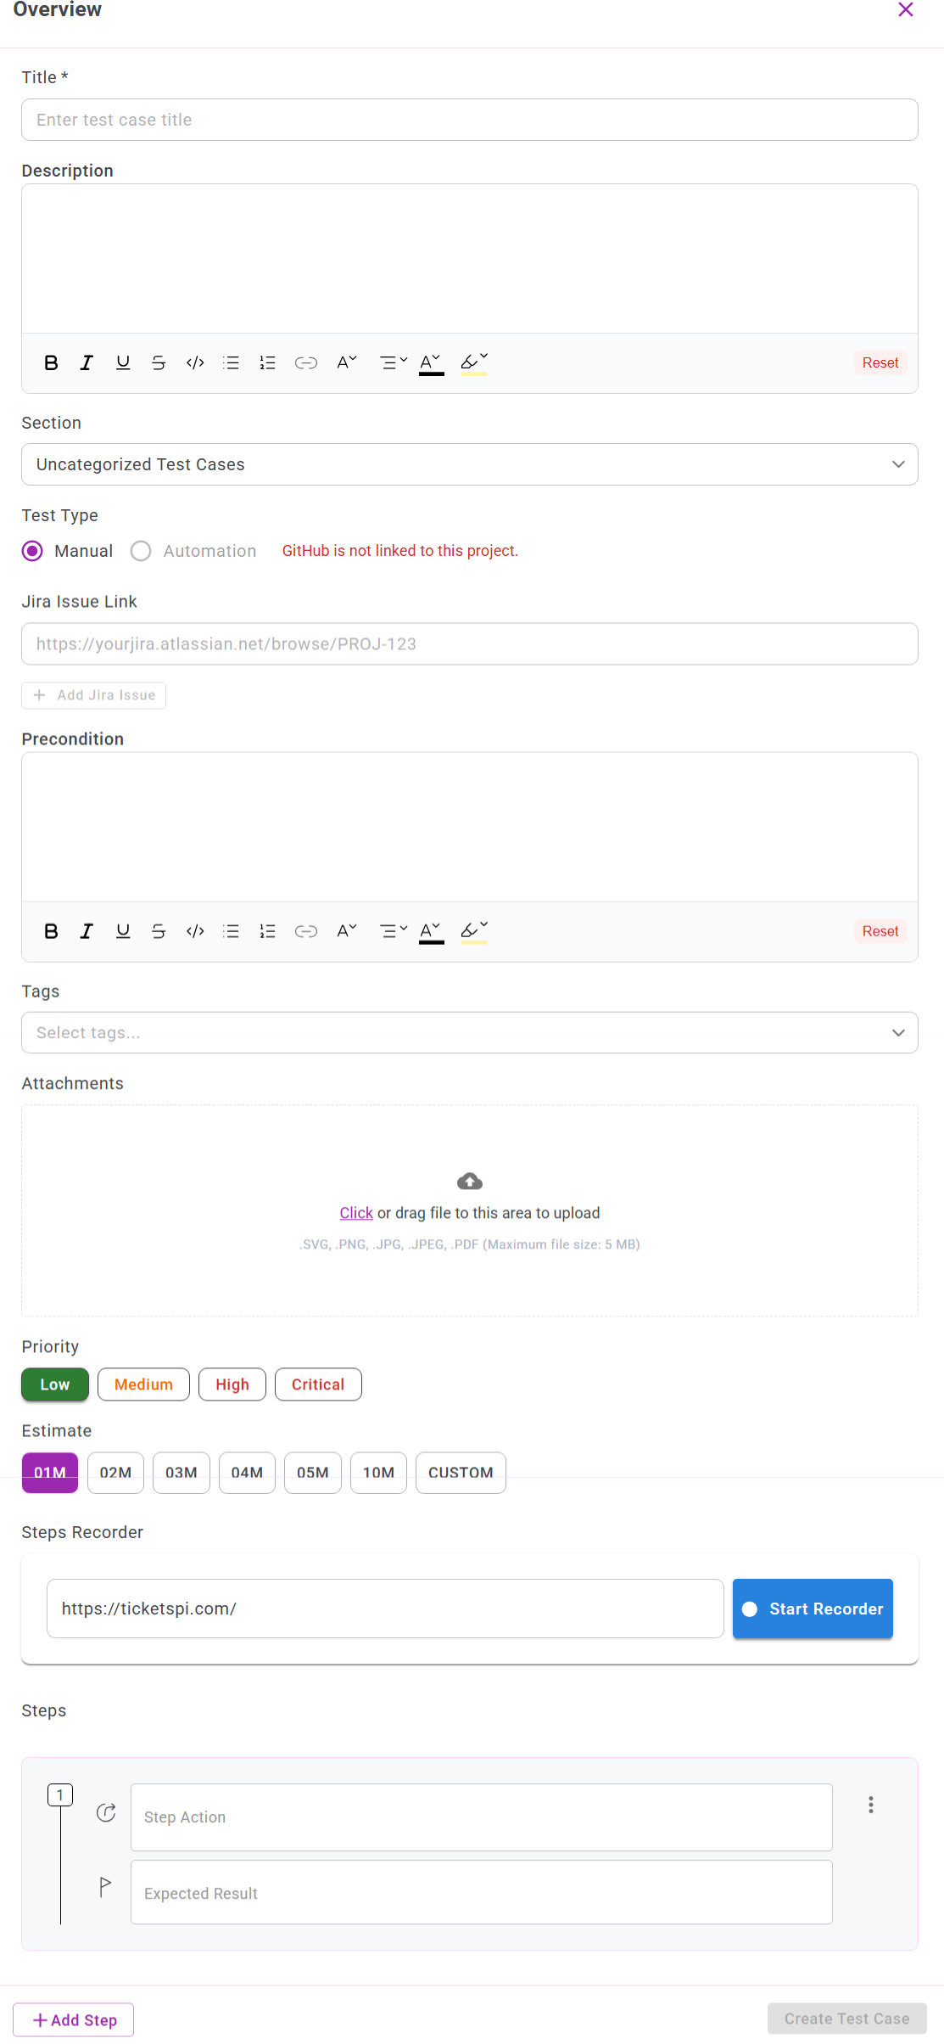Apply strikethrough in Precondition editor toolbar
The width and height of the screenshot is (944, 2044).
[x=159, y=932]
